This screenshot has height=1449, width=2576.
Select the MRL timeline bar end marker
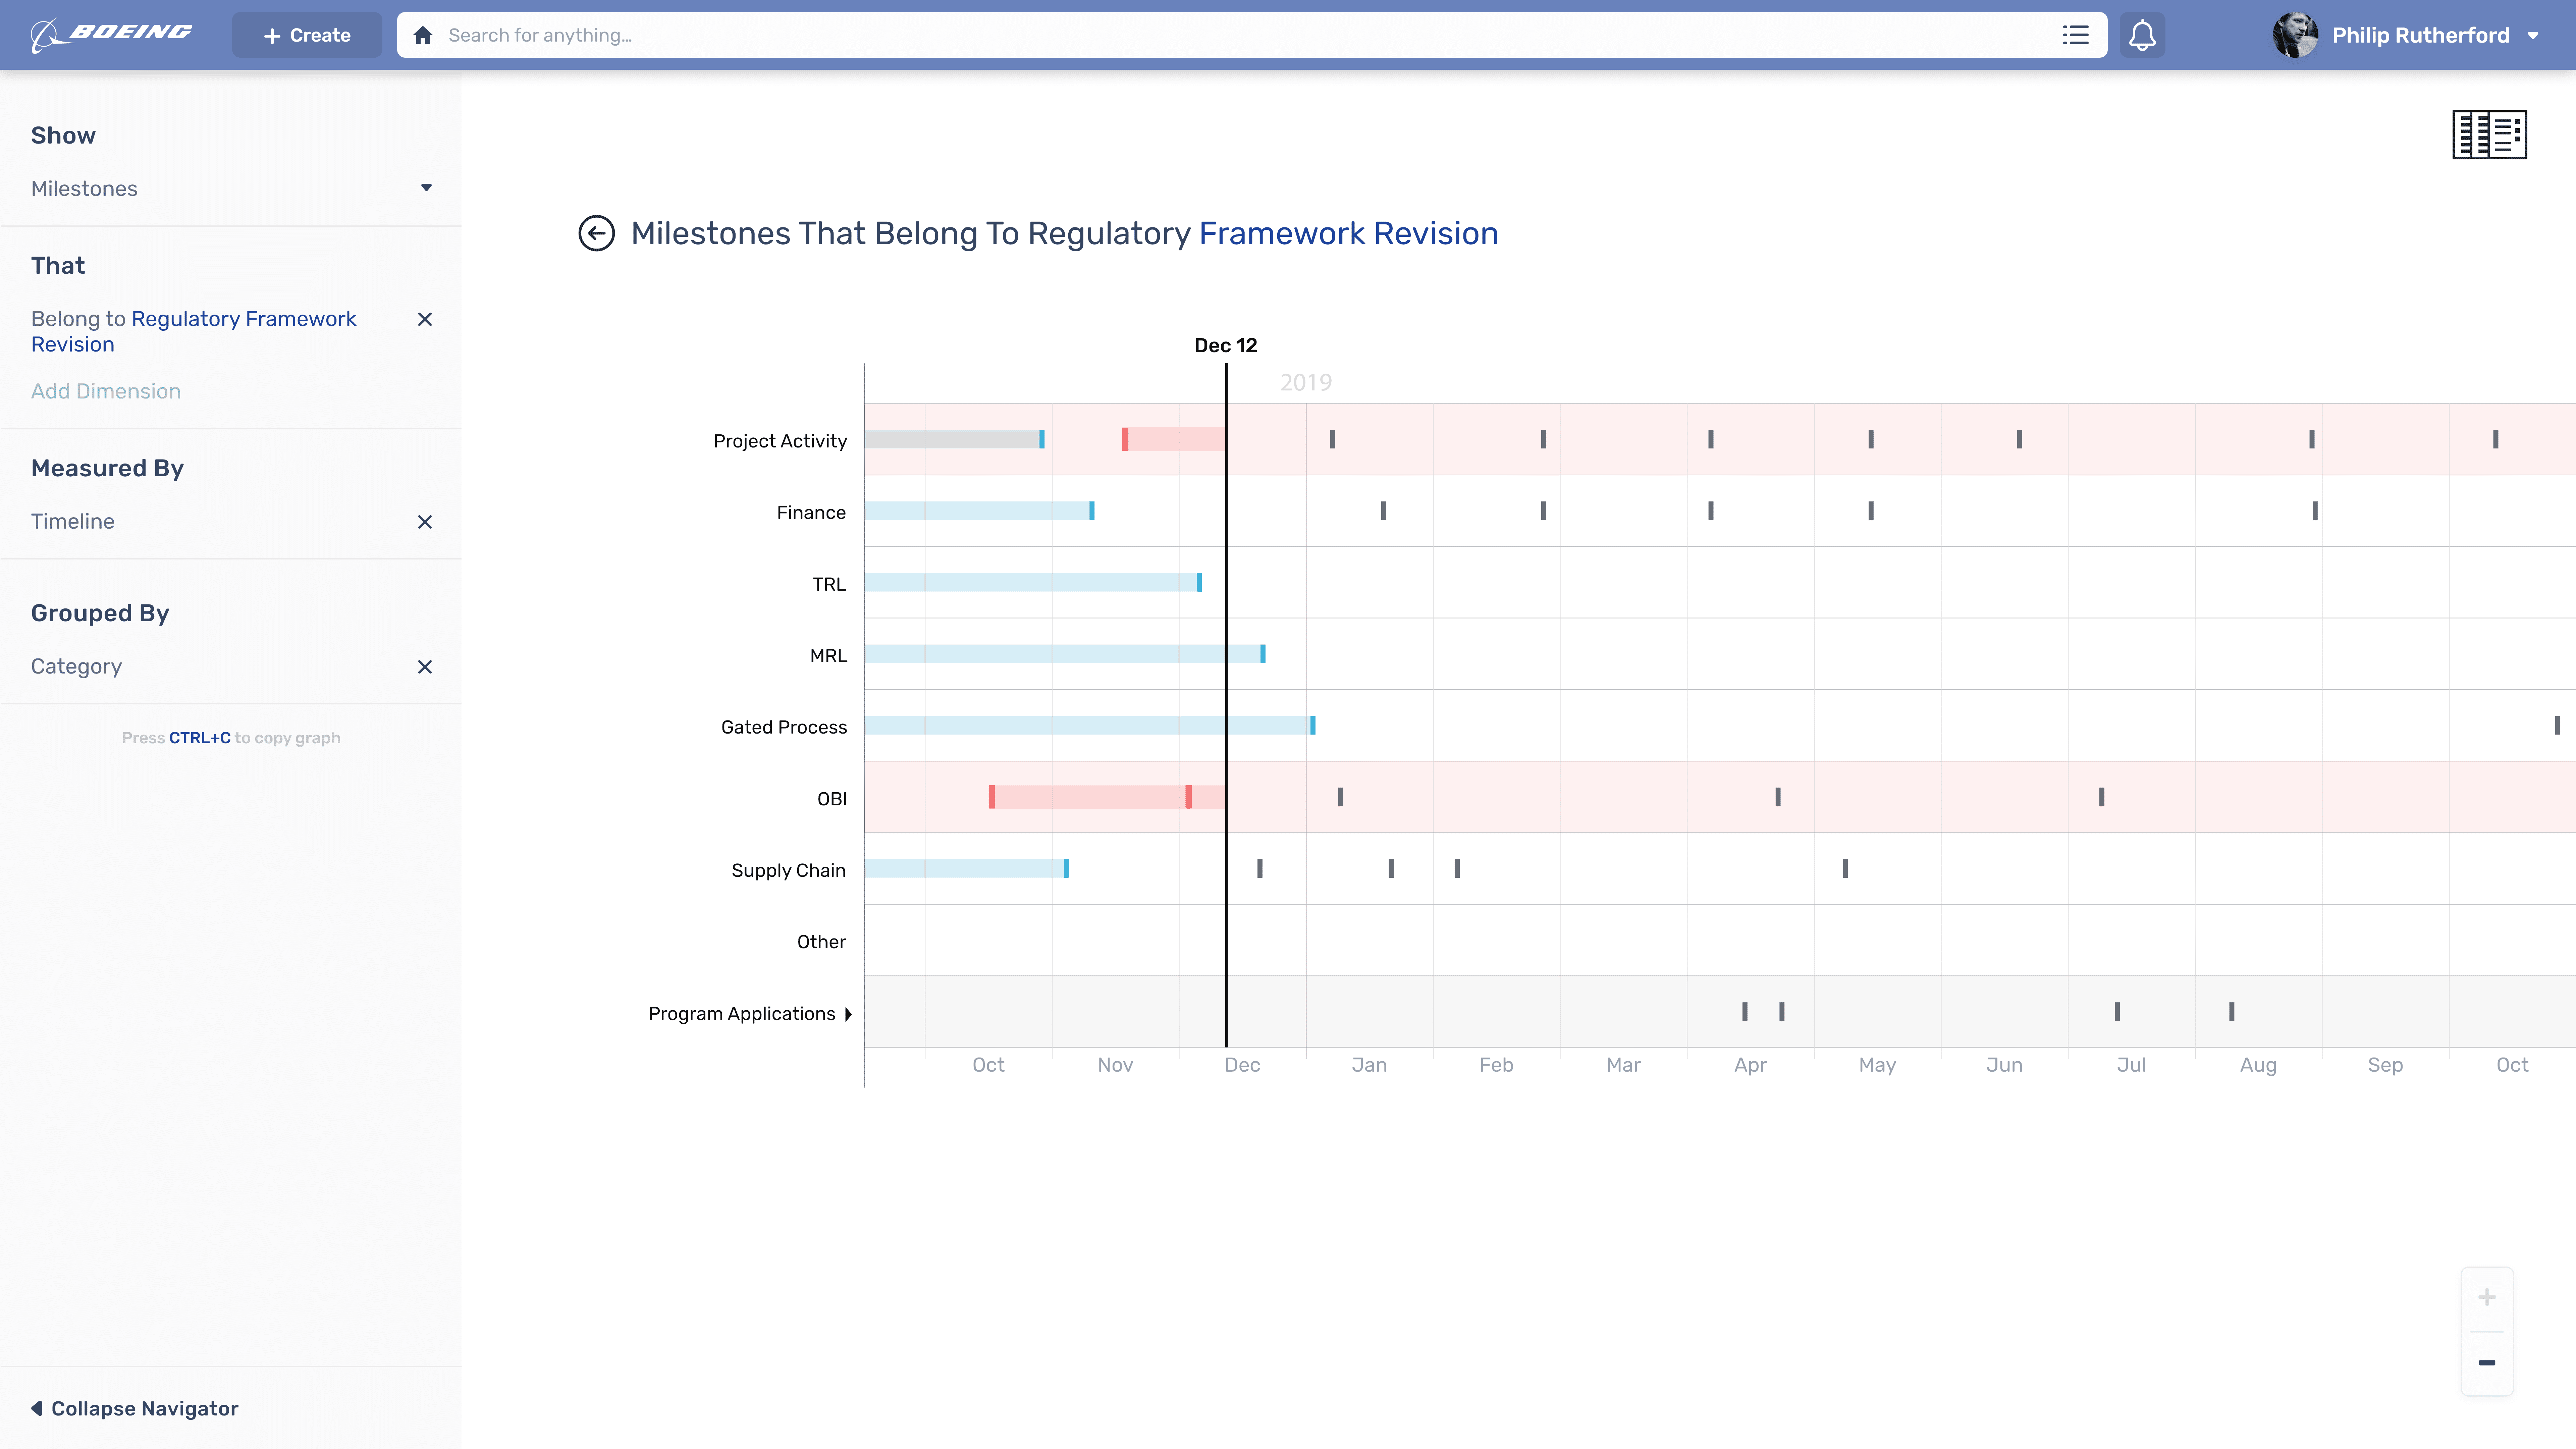tap(1263, 654)
